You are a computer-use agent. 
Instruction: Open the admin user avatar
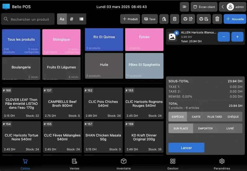tap(230, 7)
